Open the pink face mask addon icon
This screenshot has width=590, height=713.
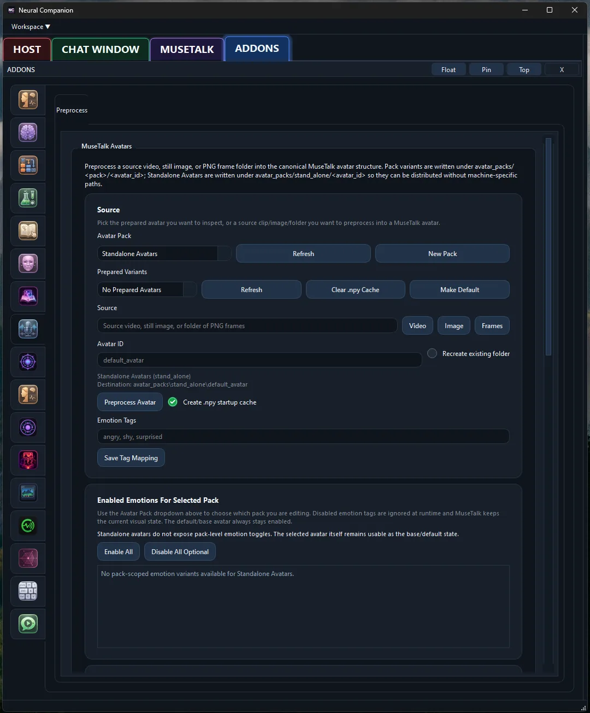(x=28, y=264)
